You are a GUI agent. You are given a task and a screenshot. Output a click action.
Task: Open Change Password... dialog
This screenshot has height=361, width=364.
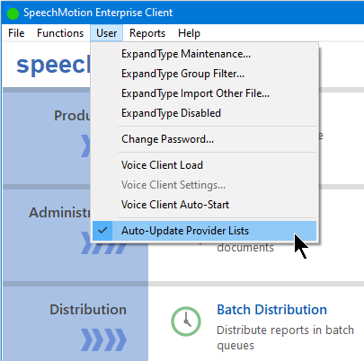(204, 139)
